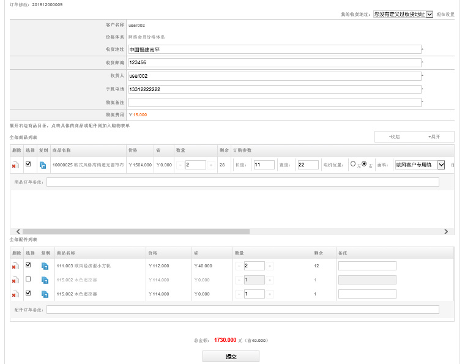This screenshot has width=465, height=364.
Task: Click 宽度 field with value 22
Action: pos(308,165)
